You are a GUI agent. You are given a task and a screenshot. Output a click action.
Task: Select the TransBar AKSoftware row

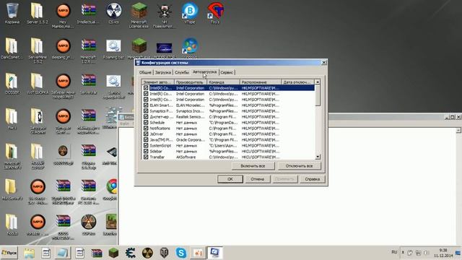coord(228,157)
